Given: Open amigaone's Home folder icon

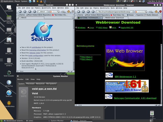Looking at the screenshot, I should click(x=9, y=20).
